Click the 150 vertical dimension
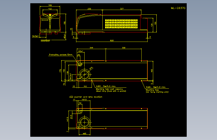 [x=155, y=23]
